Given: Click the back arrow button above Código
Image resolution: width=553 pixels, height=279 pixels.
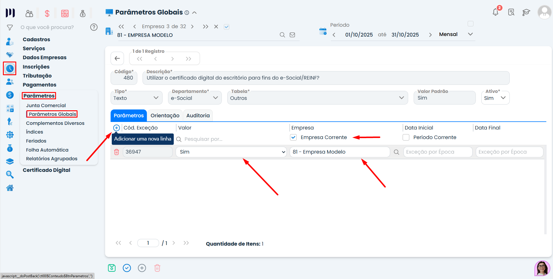Looking at the screenshot, I should [117, 58].
